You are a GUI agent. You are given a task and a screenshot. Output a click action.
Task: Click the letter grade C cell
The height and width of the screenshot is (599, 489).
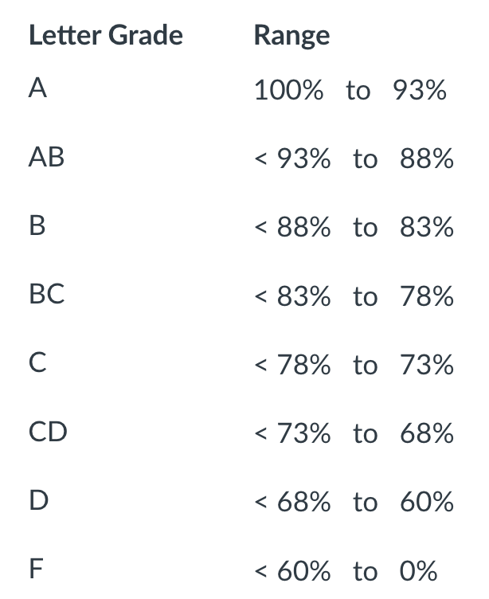pyautogui.click(x=37, y=365)
